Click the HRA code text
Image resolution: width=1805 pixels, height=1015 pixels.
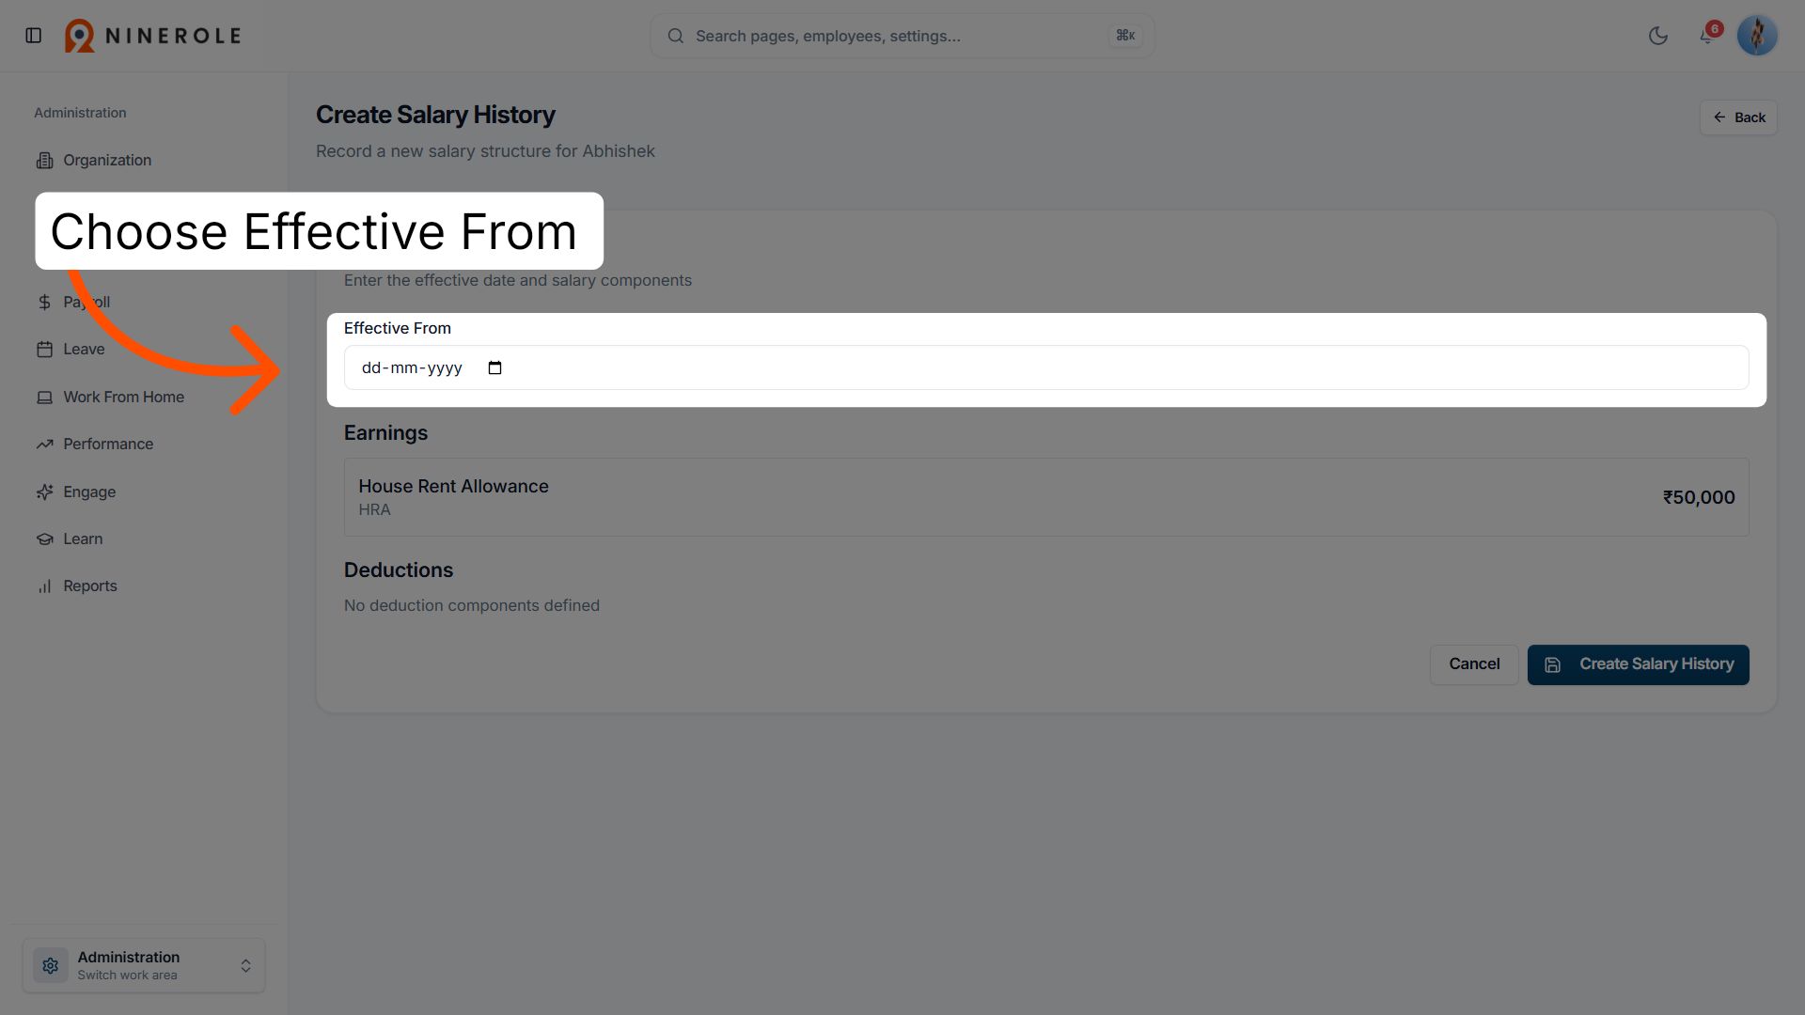(374, 509)
